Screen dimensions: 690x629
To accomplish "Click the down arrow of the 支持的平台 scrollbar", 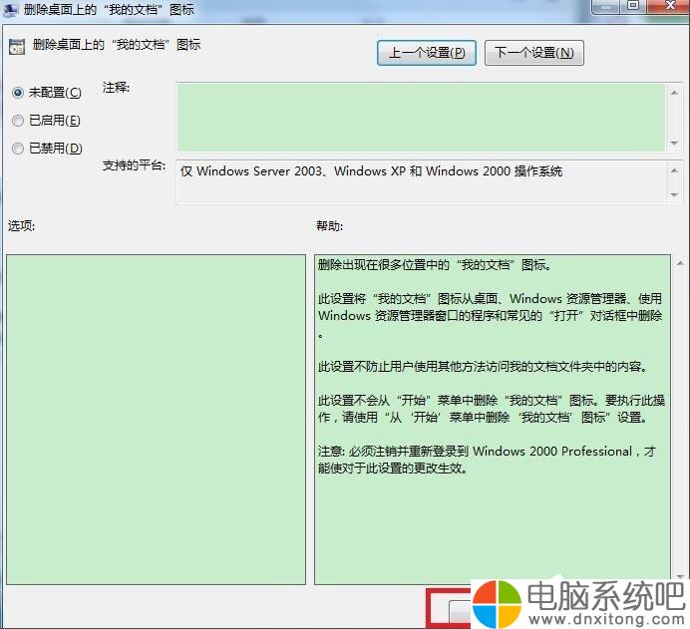I will [674, 194].
